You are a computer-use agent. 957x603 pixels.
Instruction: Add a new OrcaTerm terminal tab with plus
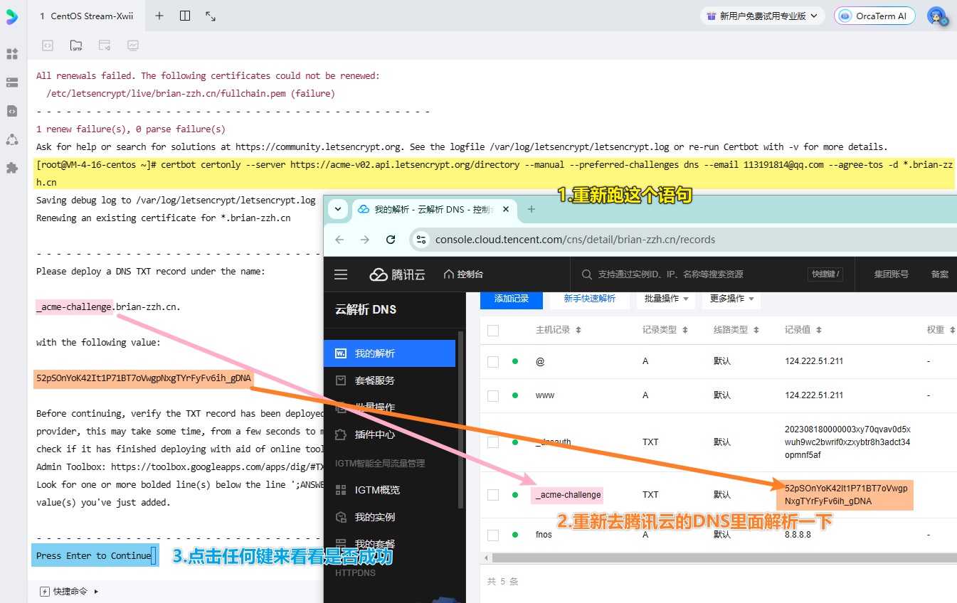pyautogui.click(x=159, y=16)
